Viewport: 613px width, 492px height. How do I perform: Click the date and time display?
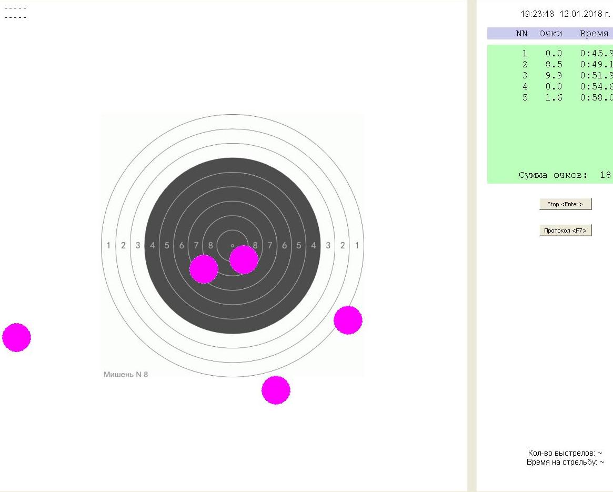coord(565,14)
